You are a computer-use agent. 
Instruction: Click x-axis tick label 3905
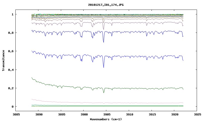coord(107,114)
